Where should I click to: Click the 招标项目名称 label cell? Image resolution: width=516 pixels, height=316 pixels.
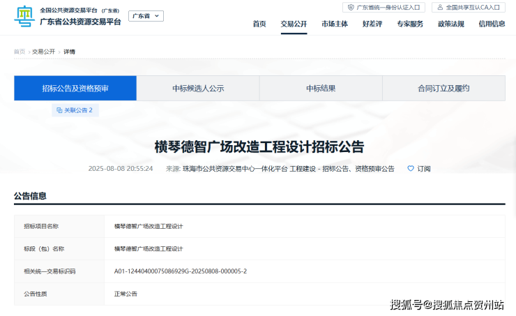59,226
